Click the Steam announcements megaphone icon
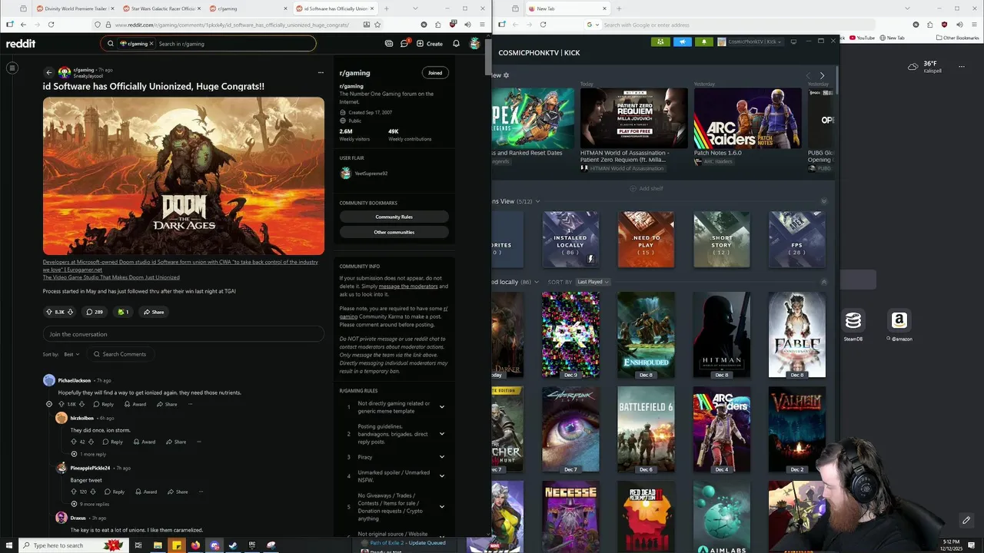 coord(683,41)
